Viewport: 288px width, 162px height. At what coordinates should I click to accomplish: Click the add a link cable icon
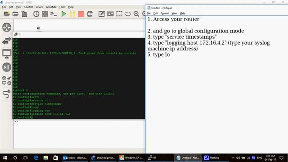tap(7, 94)
